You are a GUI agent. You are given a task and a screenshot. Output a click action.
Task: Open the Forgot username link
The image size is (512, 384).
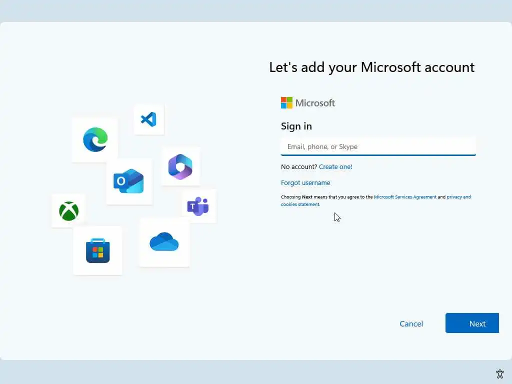coord(305,183)
